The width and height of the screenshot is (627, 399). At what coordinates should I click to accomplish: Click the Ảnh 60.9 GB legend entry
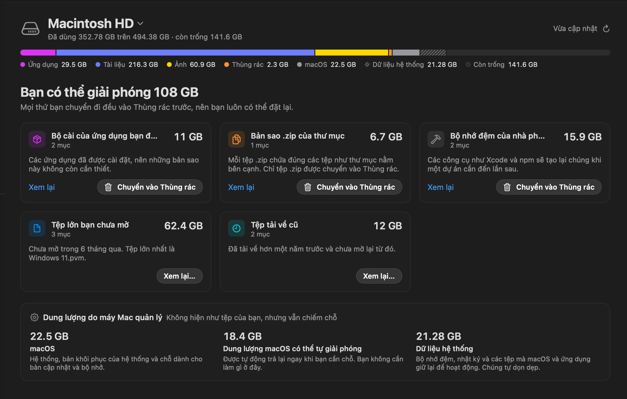(191, 65)
